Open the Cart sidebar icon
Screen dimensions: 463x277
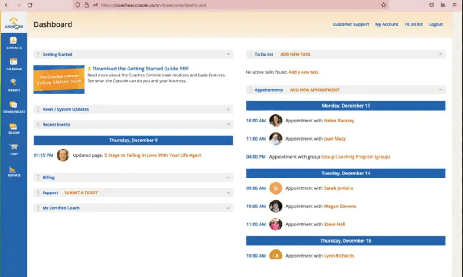(14, 148)
